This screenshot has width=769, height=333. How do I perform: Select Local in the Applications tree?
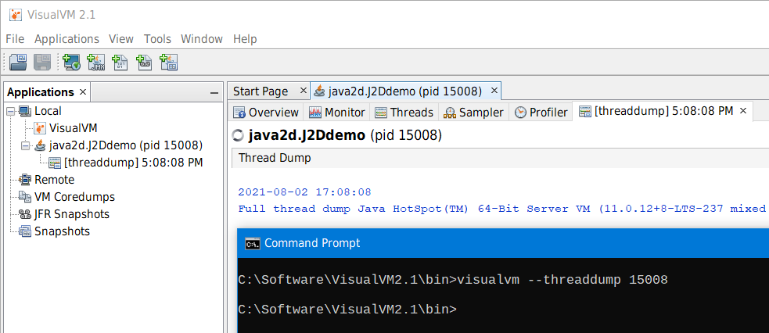click(48, 111)
